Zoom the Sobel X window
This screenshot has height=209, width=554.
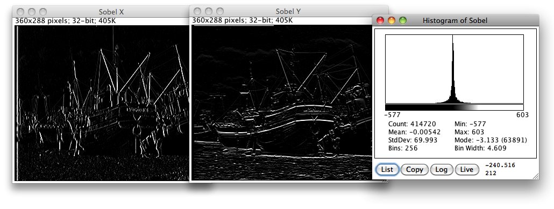(x=42, y=12)
